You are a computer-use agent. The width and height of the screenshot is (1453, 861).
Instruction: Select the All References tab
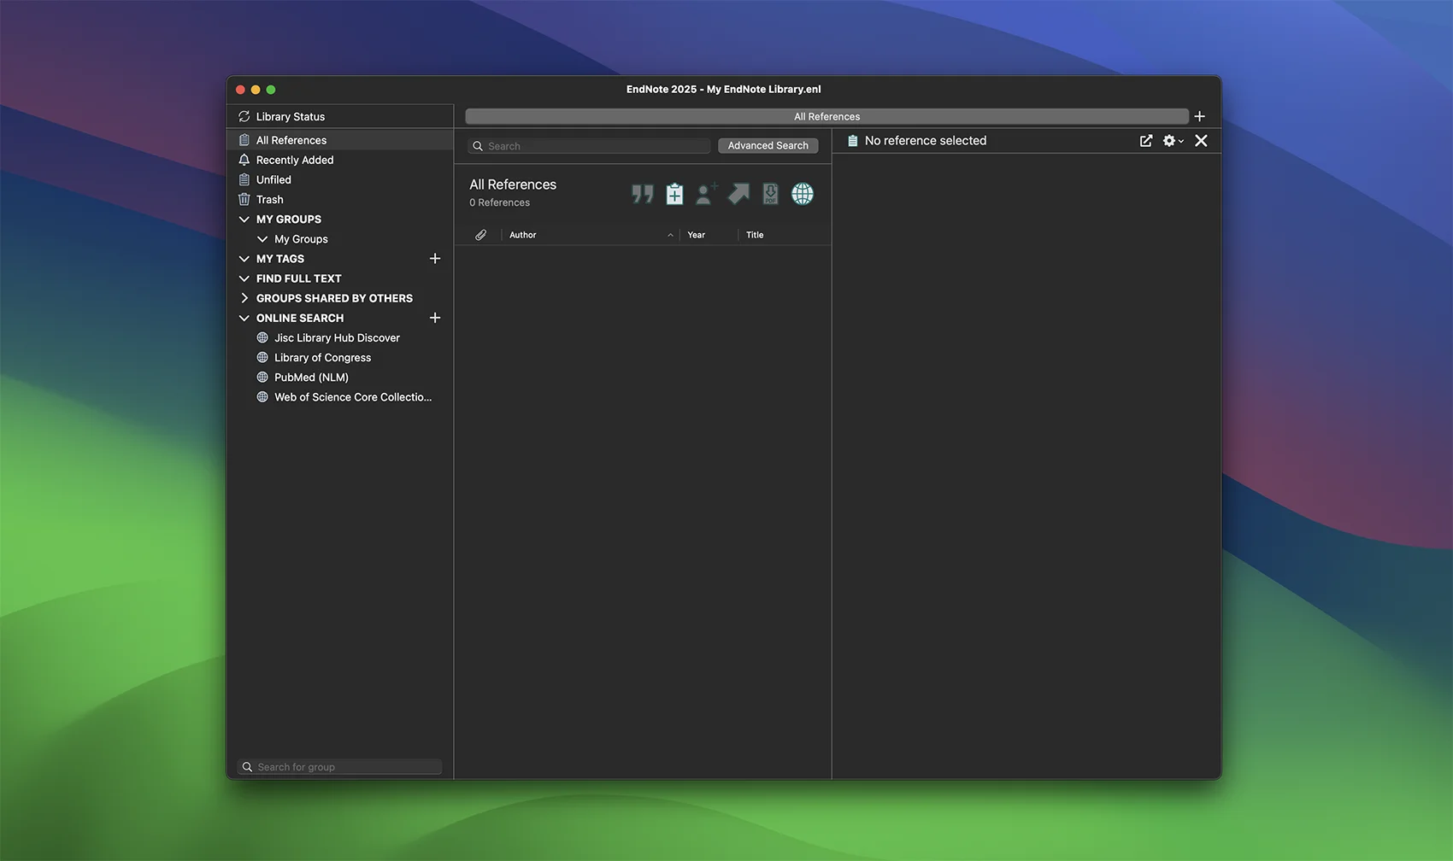[827, 116]
